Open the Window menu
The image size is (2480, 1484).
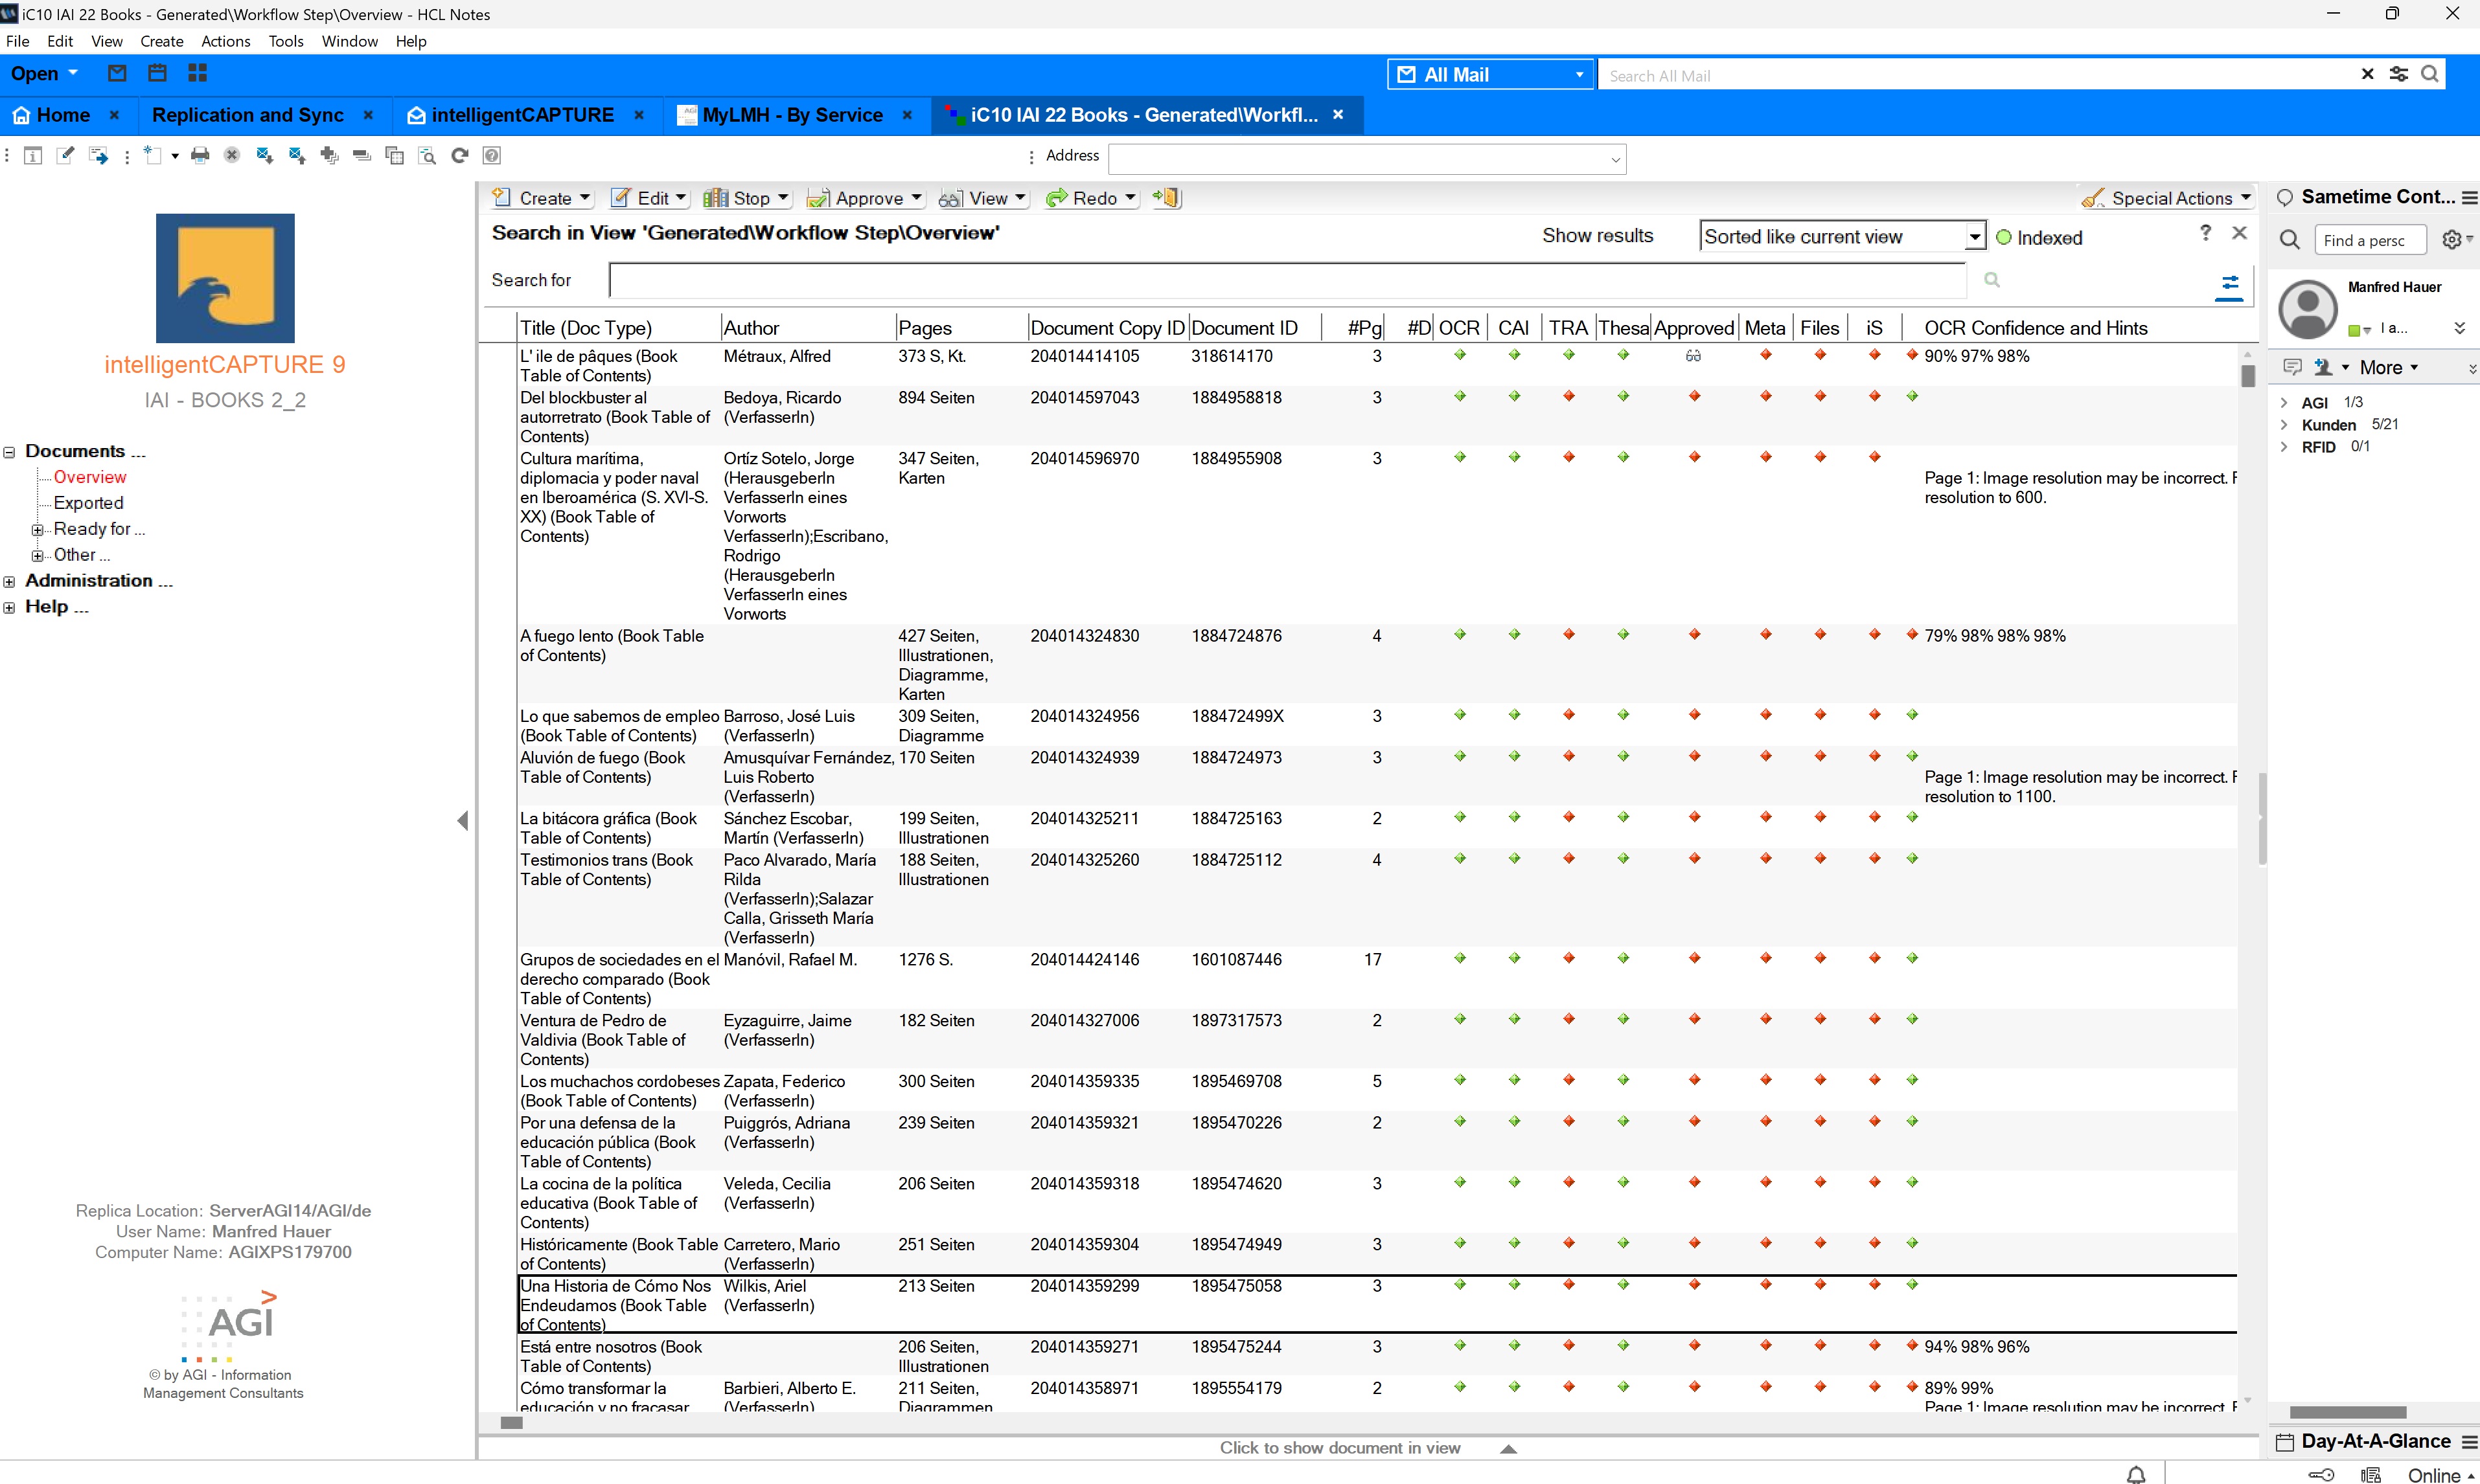tap(349, 41)
